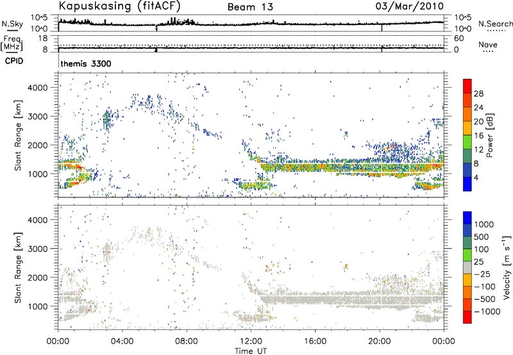
Task: Select the 3000 tick on velocity panel axis
Action: (x=38, y=249)
